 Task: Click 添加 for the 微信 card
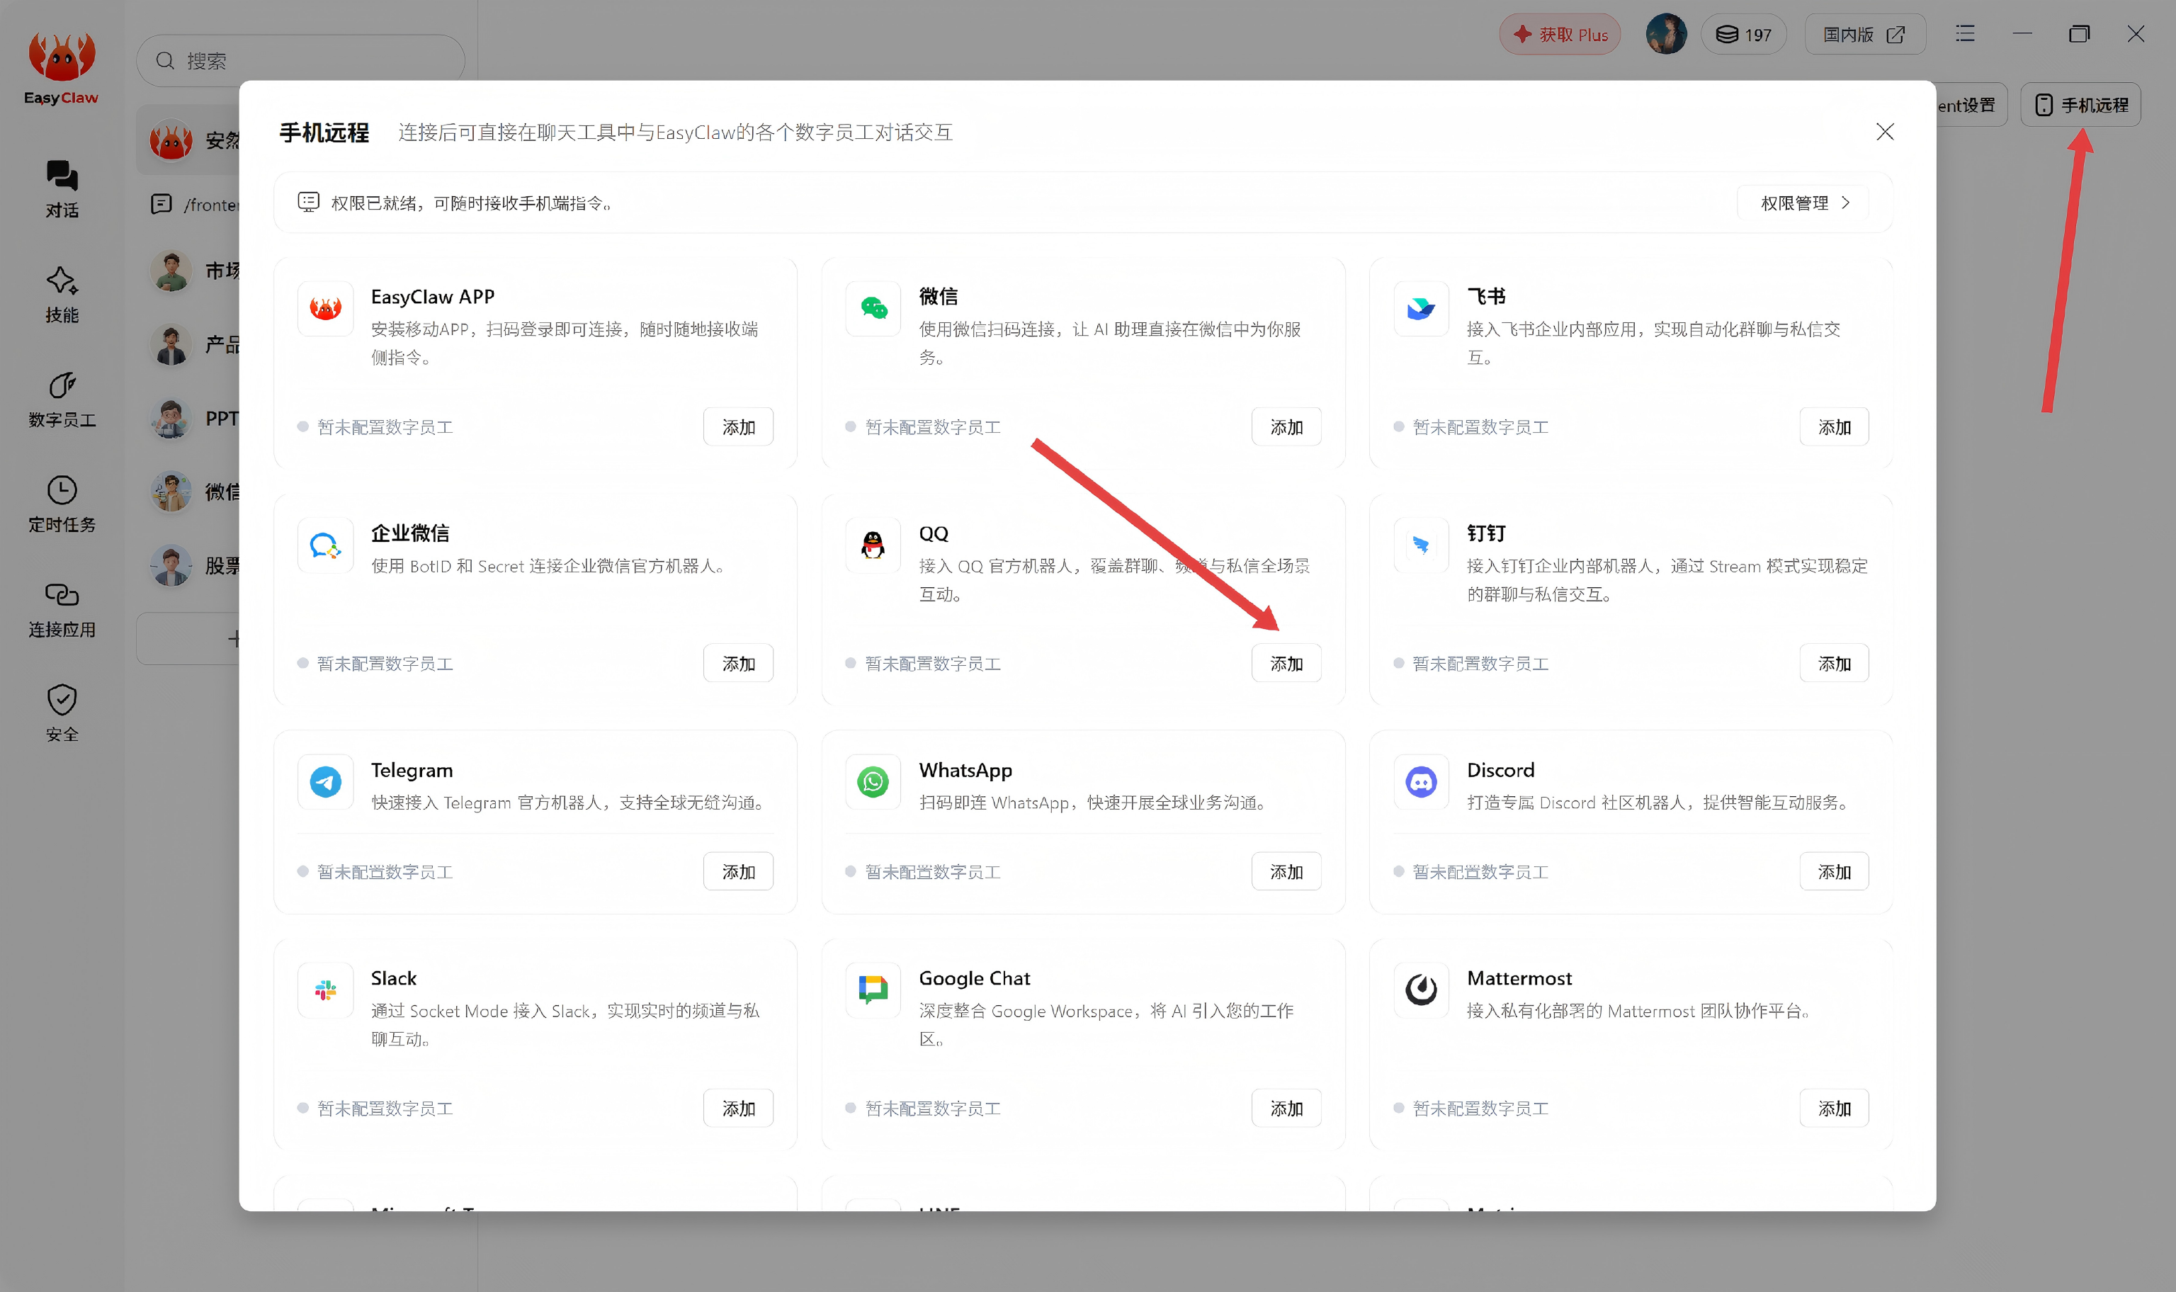[x=1286, y=426]
